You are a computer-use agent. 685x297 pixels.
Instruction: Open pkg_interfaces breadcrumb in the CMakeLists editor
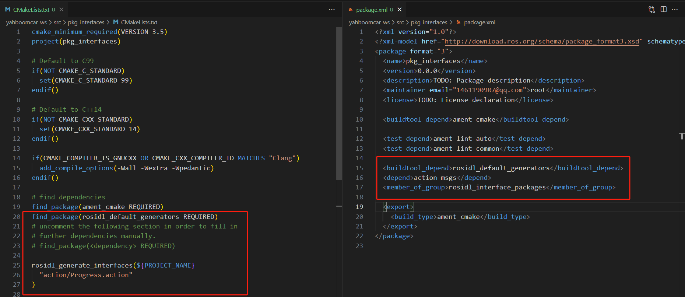pyautogui.click(x=86, y=22)
